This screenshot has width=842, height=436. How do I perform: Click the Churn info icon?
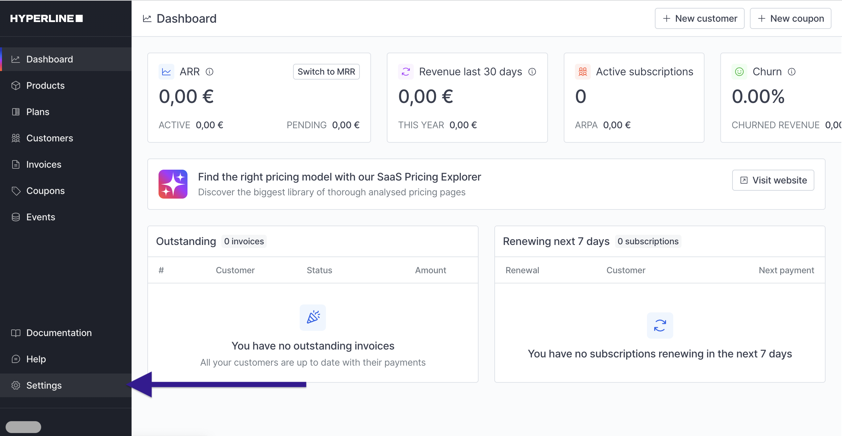792,72
